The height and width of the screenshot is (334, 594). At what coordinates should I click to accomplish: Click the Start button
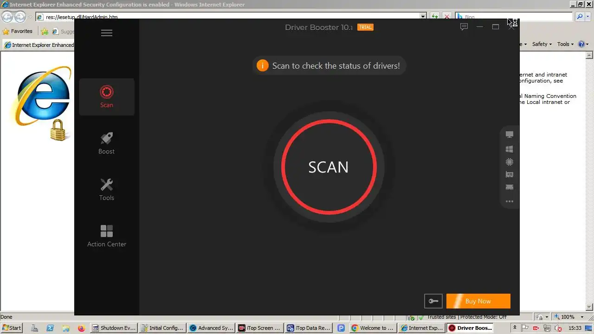(x=12, y=328)
